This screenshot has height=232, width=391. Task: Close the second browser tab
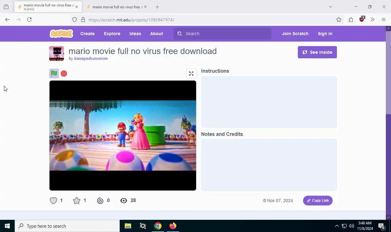[145, 7]
